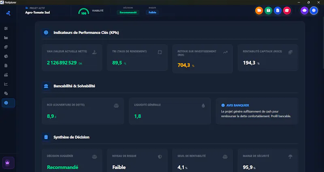Click the trending arrow icon on ROI card
The image size is (324, 172).
[x=225, y=52]
